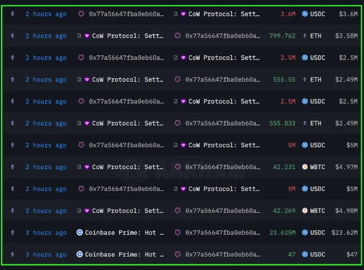Image resolution: width=364 pixels, height=270 pixels.
Task: Click the '3 hours ago' timestamp on the $47 transfer
Action: [46, 255]
